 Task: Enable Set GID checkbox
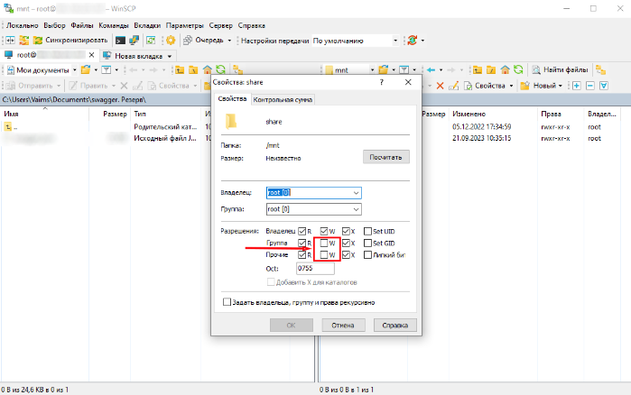(367, 243)
